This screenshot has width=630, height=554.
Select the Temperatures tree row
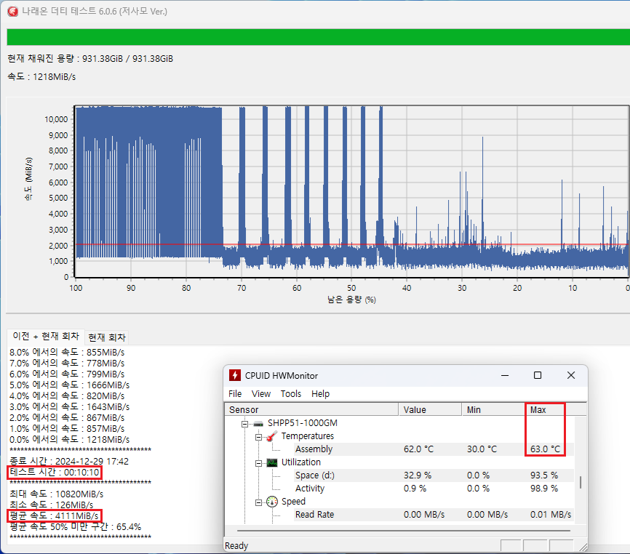[x=308, y=436]
